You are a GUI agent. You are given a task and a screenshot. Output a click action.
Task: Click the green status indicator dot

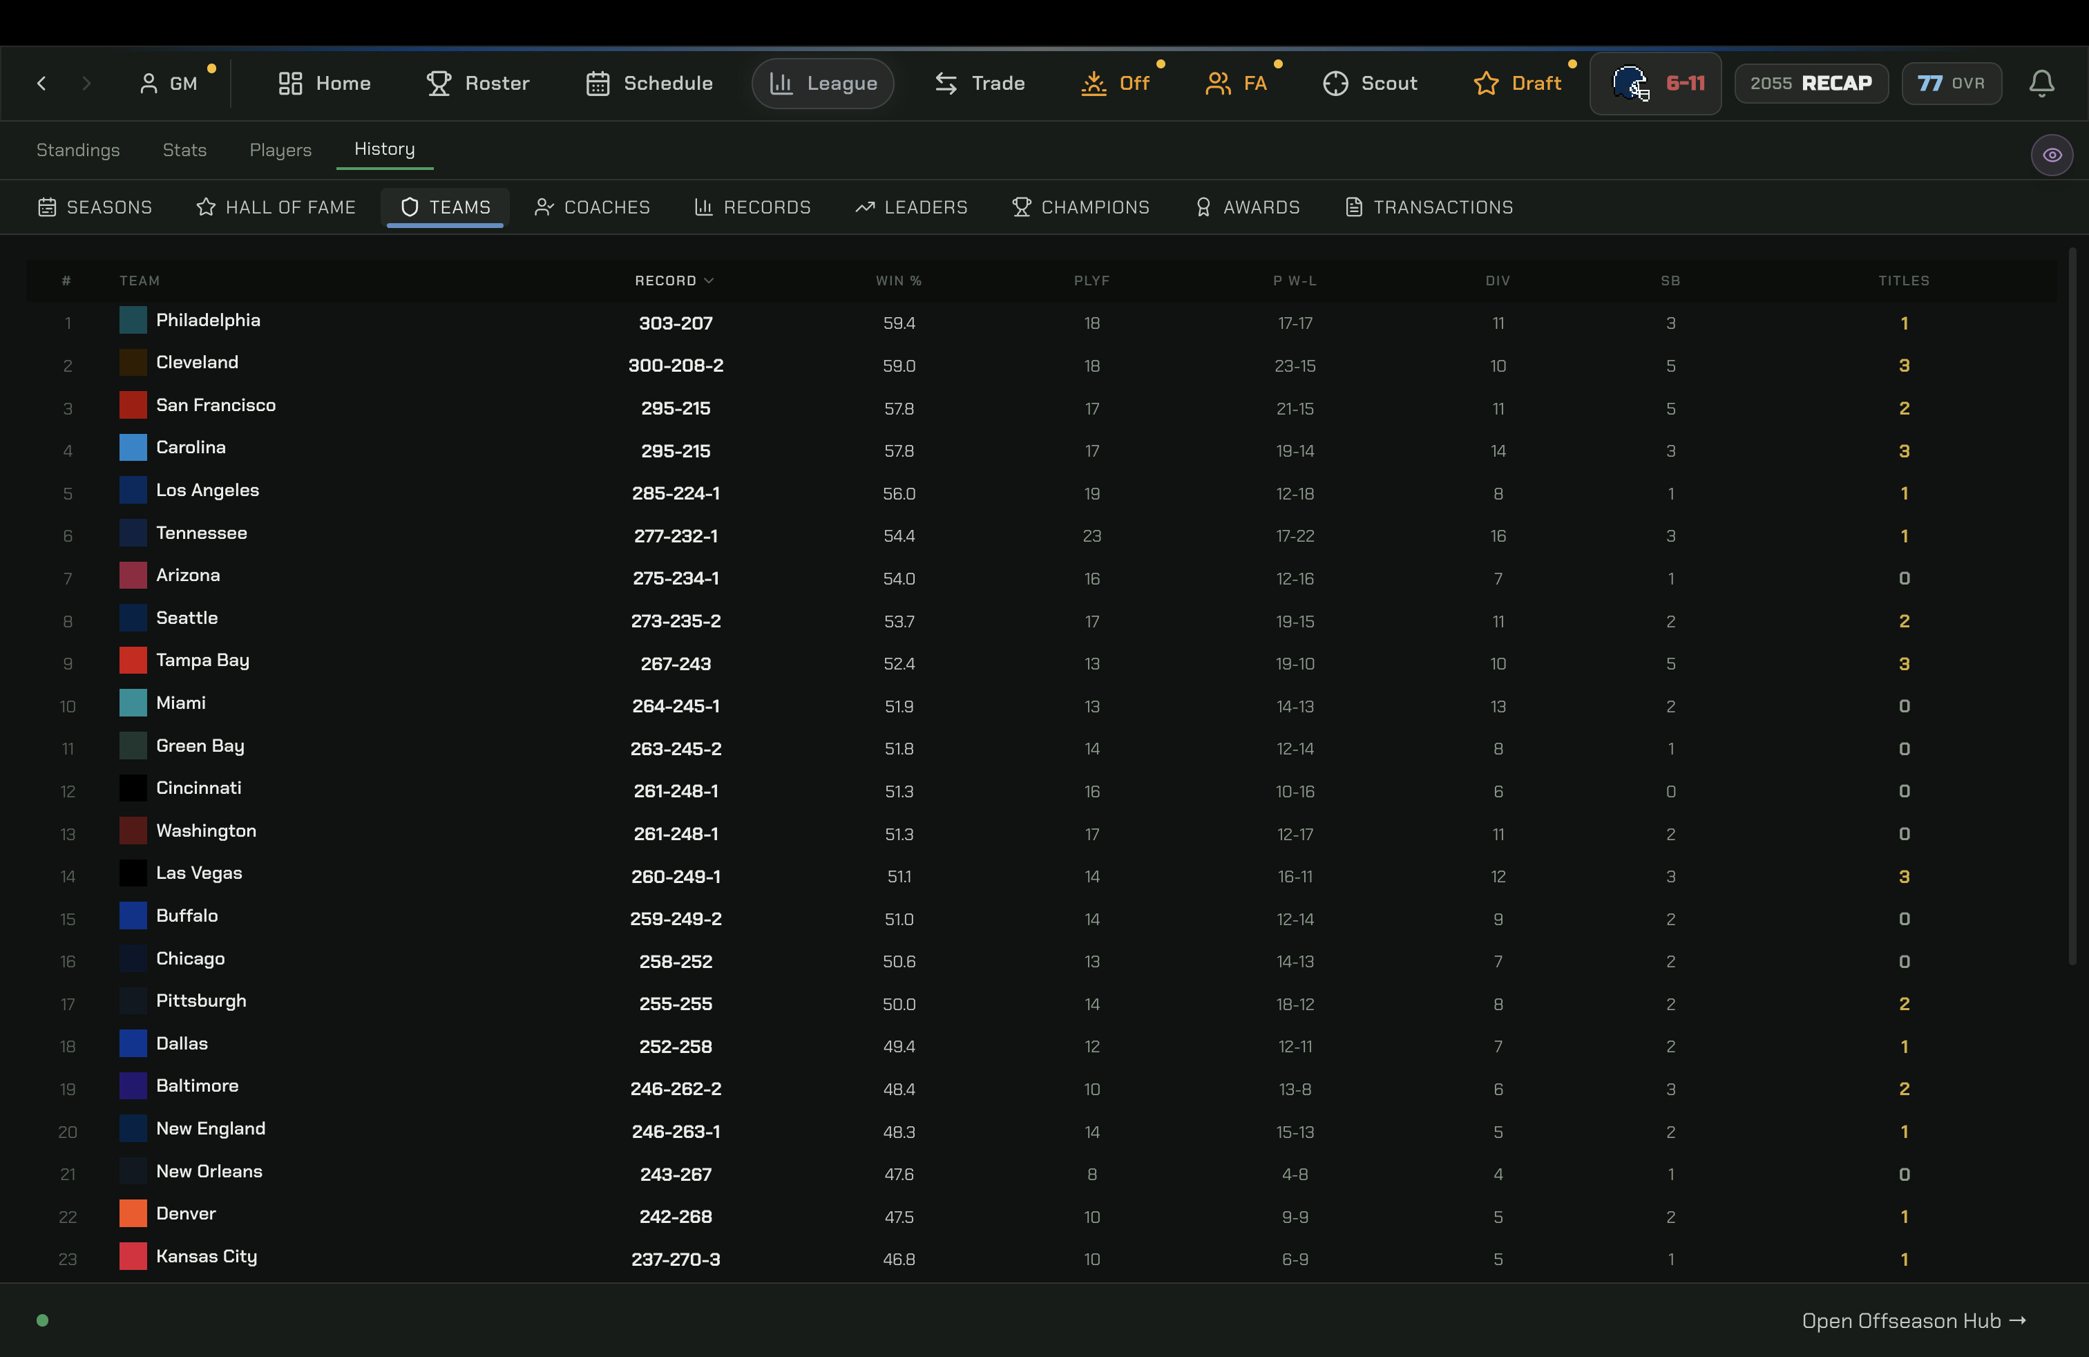[x=42, y=1320]
